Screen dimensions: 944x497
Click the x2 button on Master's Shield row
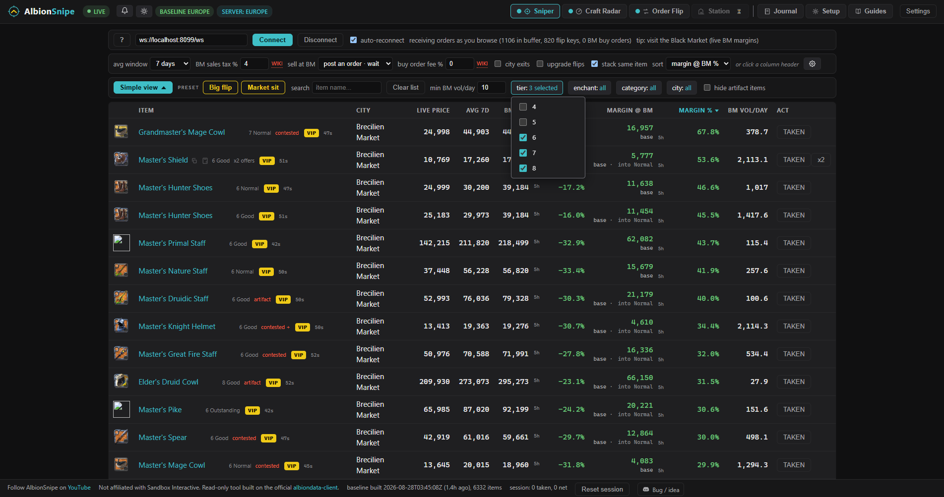[x=821, y=160]
